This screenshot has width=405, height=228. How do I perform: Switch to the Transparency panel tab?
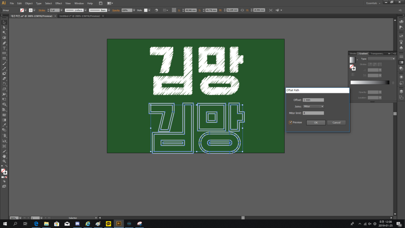click(x=376, y=54)
